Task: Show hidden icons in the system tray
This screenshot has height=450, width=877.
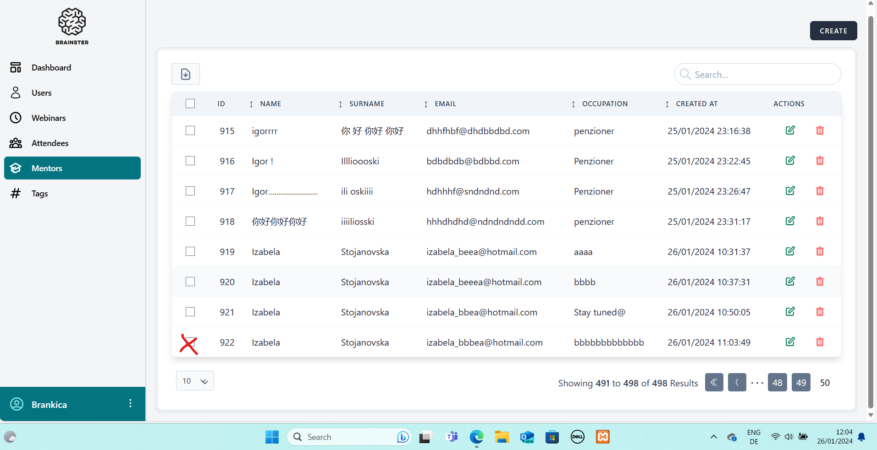Action: pos(713,437)
